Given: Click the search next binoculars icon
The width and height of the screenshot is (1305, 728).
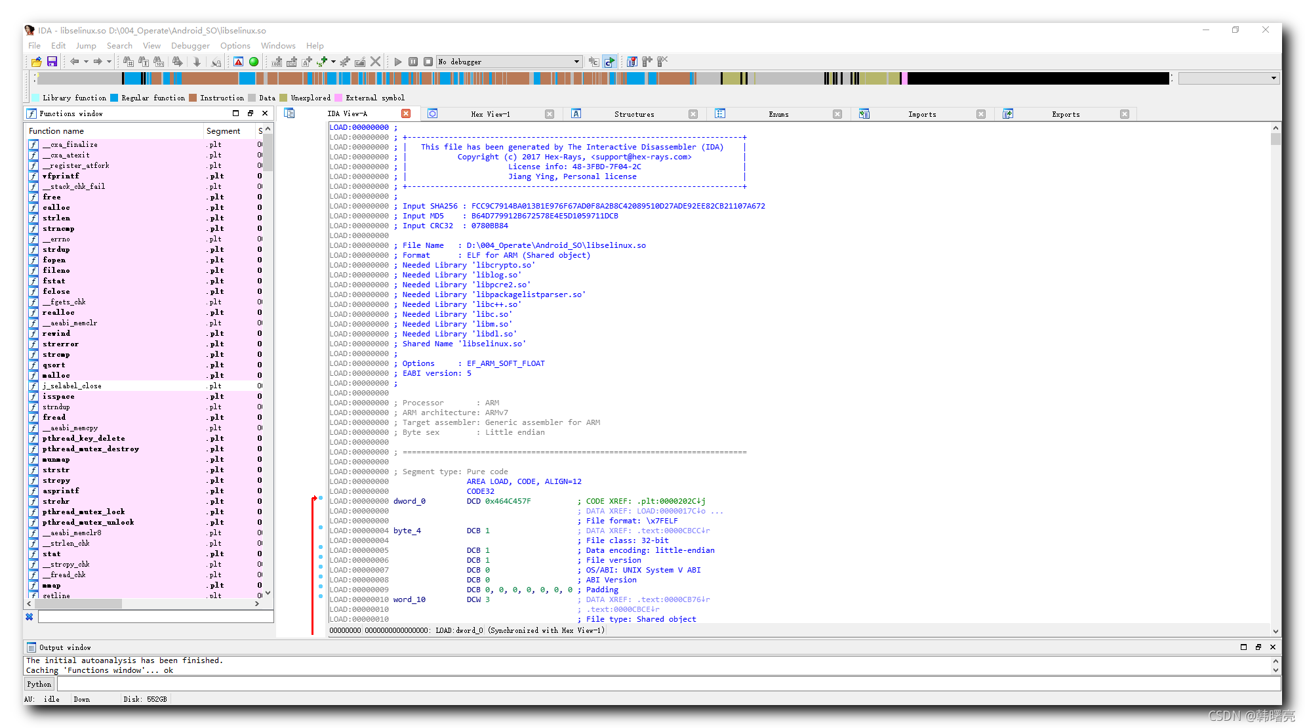Looking at the screenshot, I should (177, 62).
